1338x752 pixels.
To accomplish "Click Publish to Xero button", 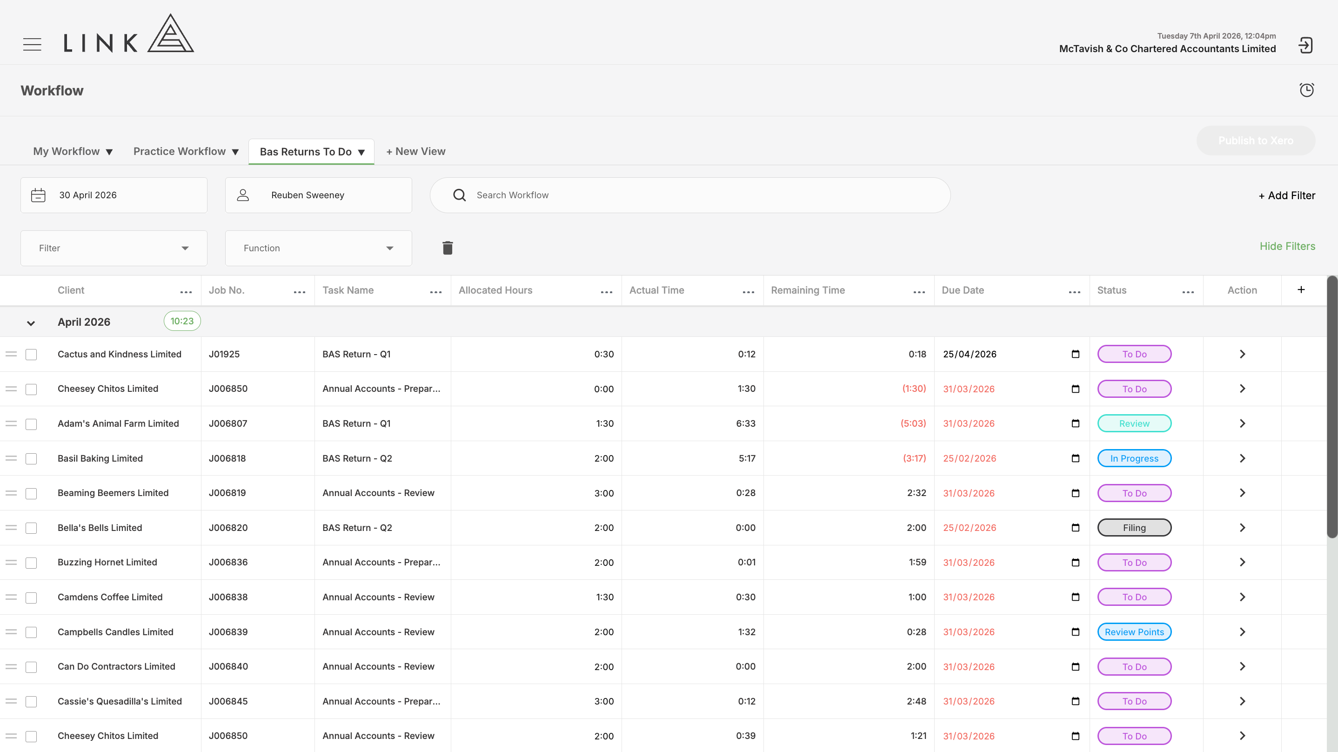I will [1256, 141].
